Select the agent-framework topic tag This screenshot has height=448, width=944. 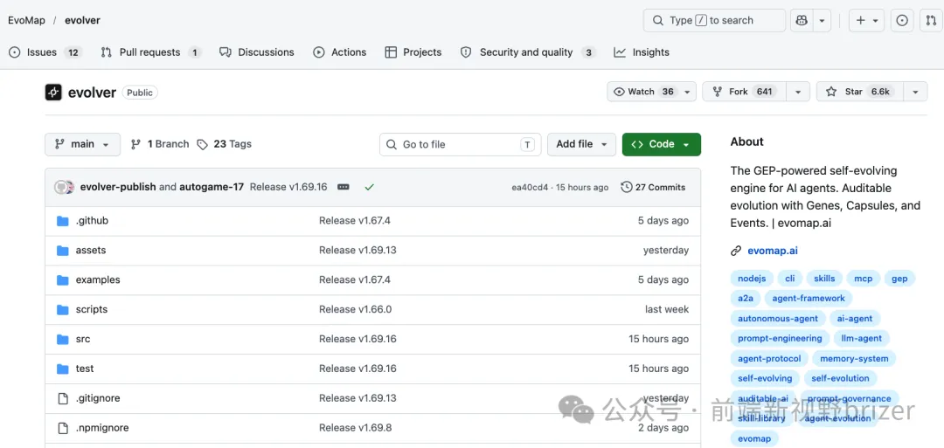pyautogui.click(x=809, y=299)
